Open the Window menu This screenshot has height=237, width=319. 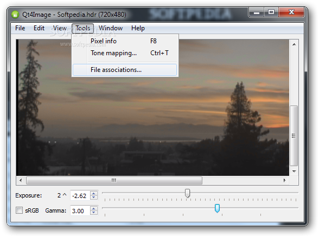pyautogui.click(x=111, y=28)
